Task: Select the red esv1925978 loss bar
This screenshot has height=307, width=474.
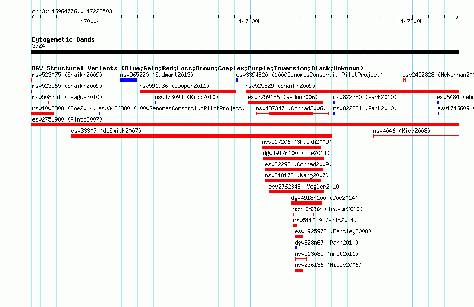Action: click(x=299, y=237)
